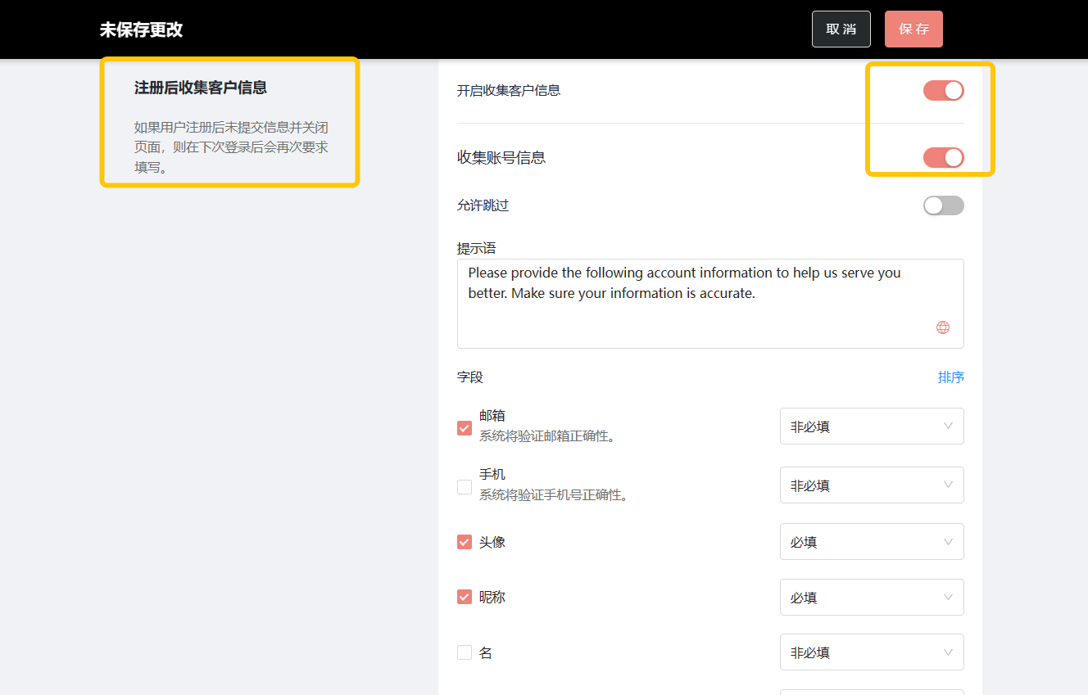Click the 系统将验证邮箱正确性 hint text
Screen dimensions: 1088x695
point(547,436)
